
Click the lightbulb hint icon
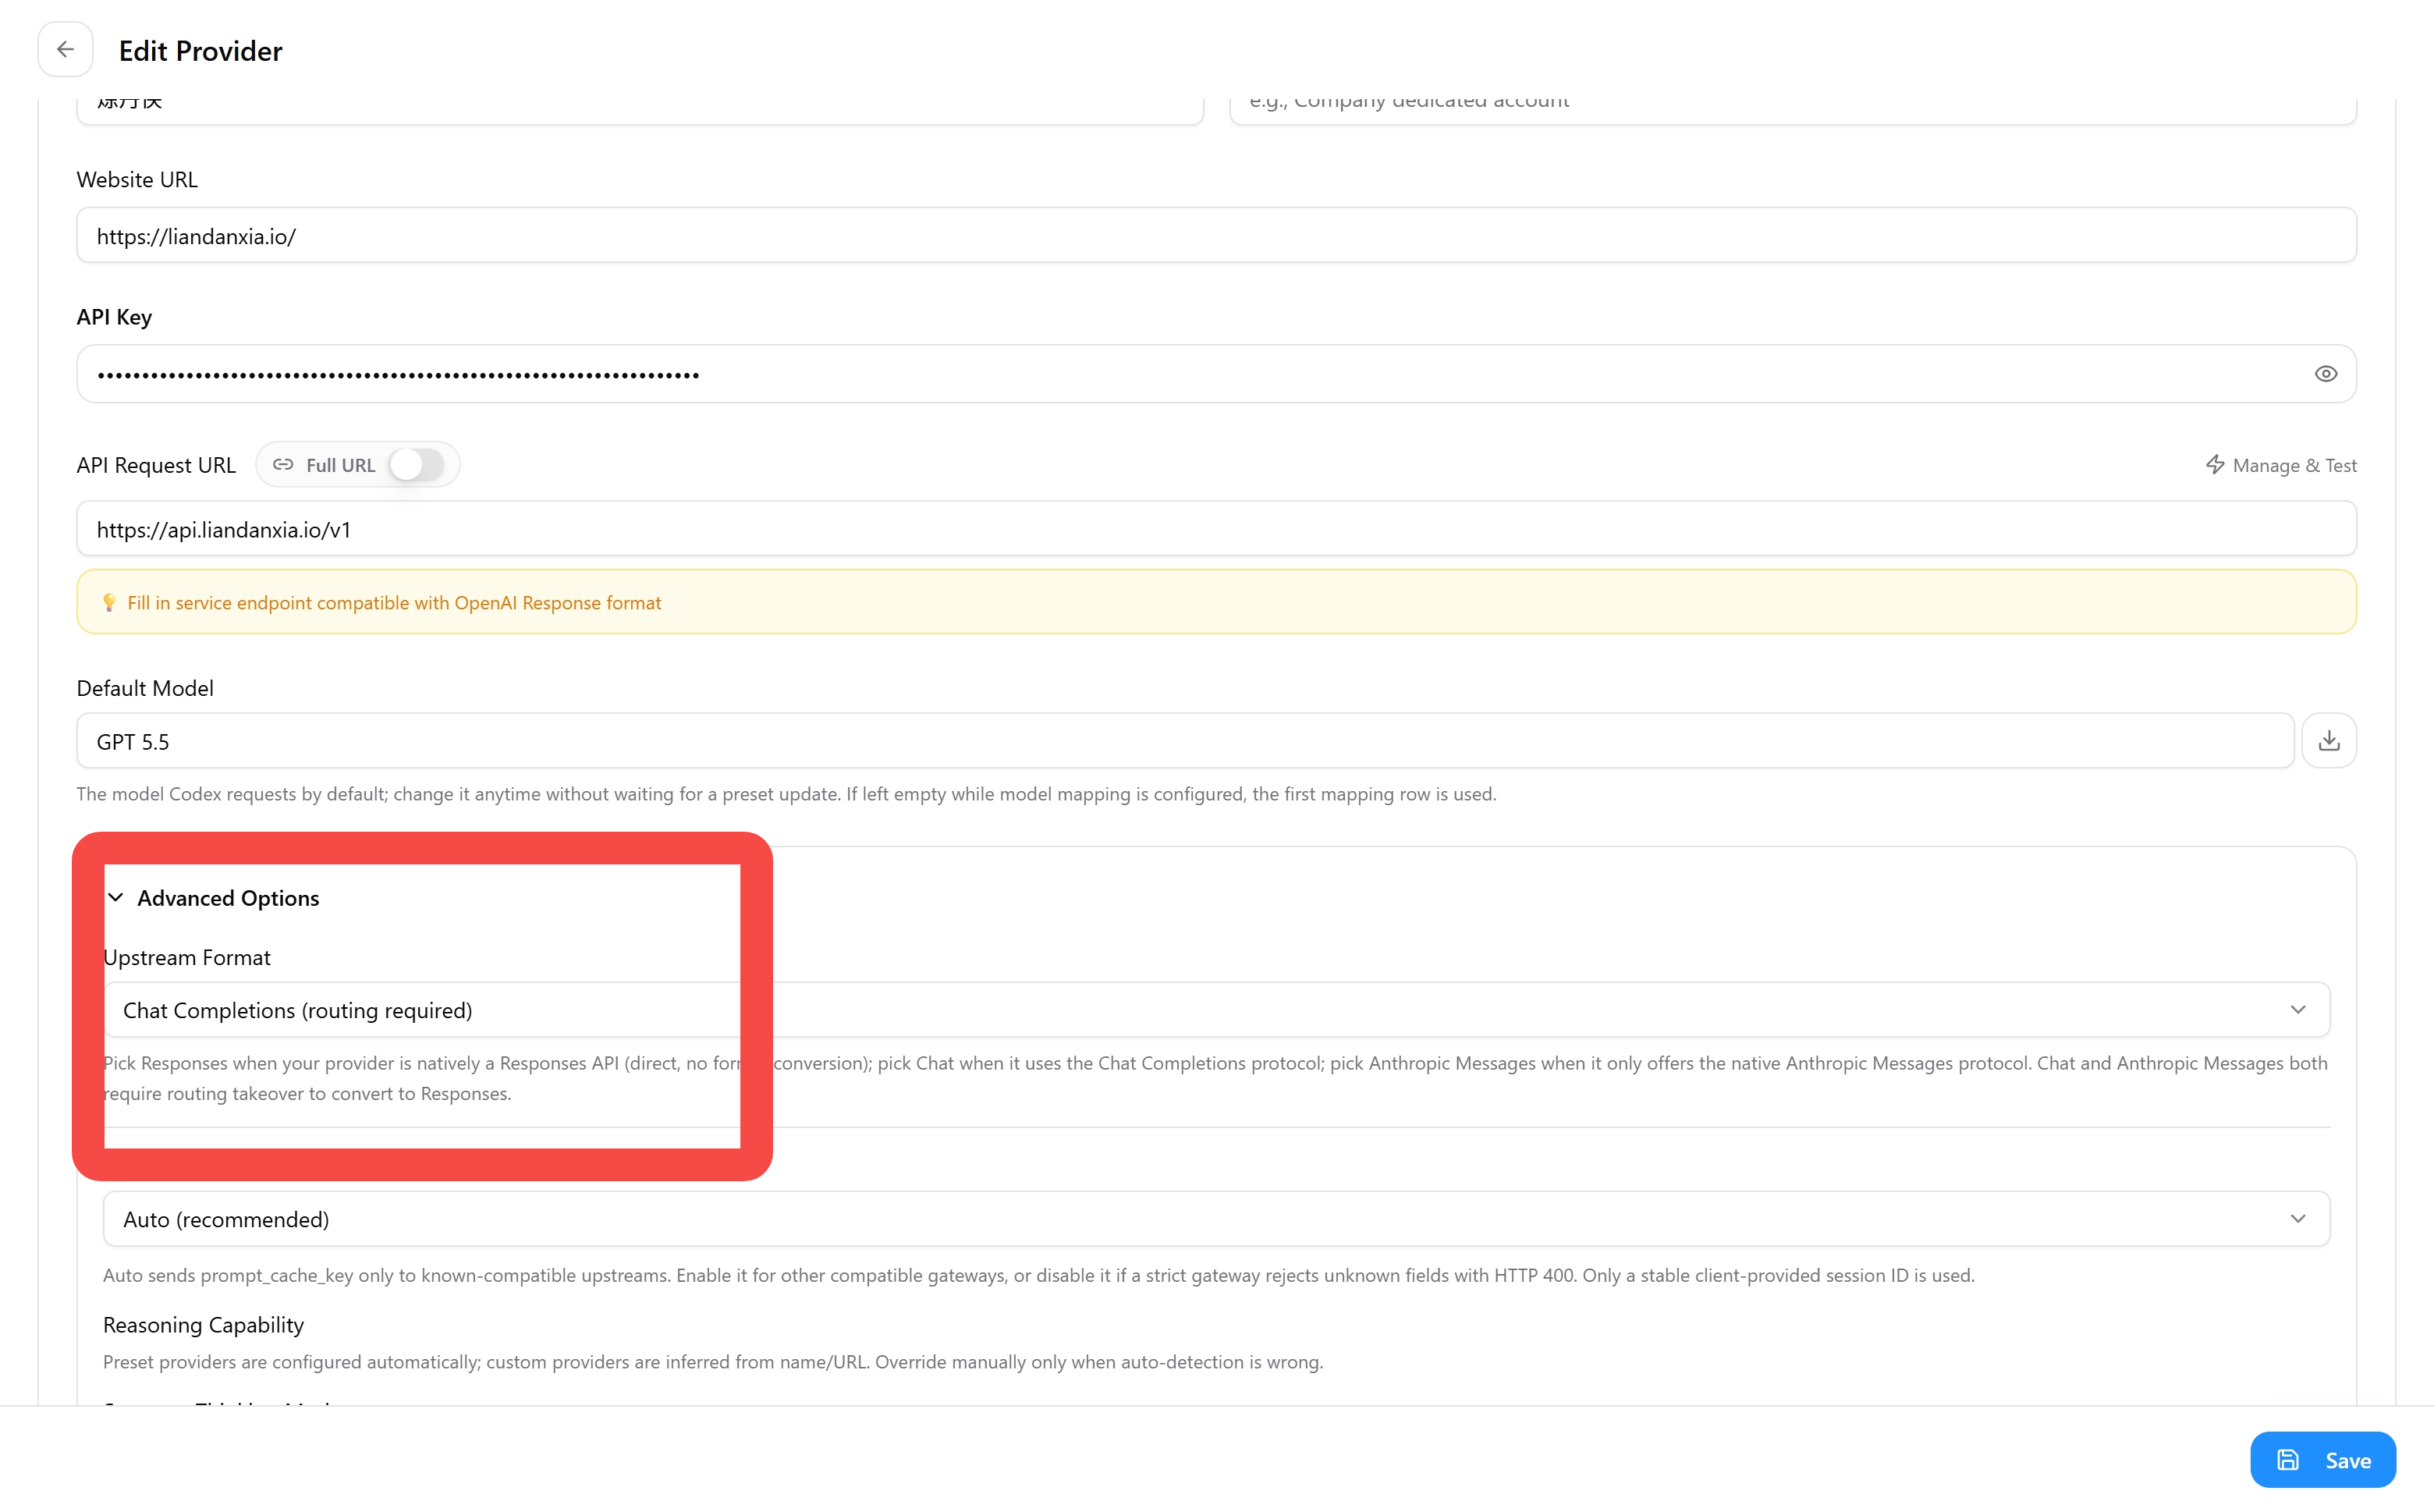pyautogui.click(x=109, y=603)
